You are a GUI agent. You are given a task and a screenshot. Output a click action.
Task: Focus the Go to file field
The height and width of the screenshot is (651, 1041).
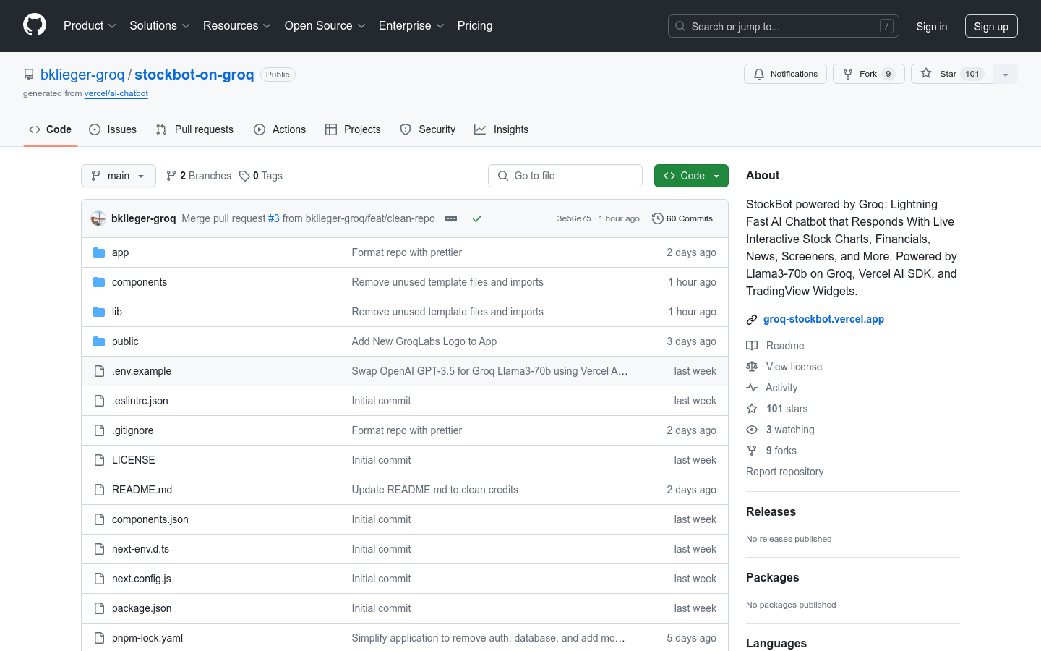[x=565, y=176]
